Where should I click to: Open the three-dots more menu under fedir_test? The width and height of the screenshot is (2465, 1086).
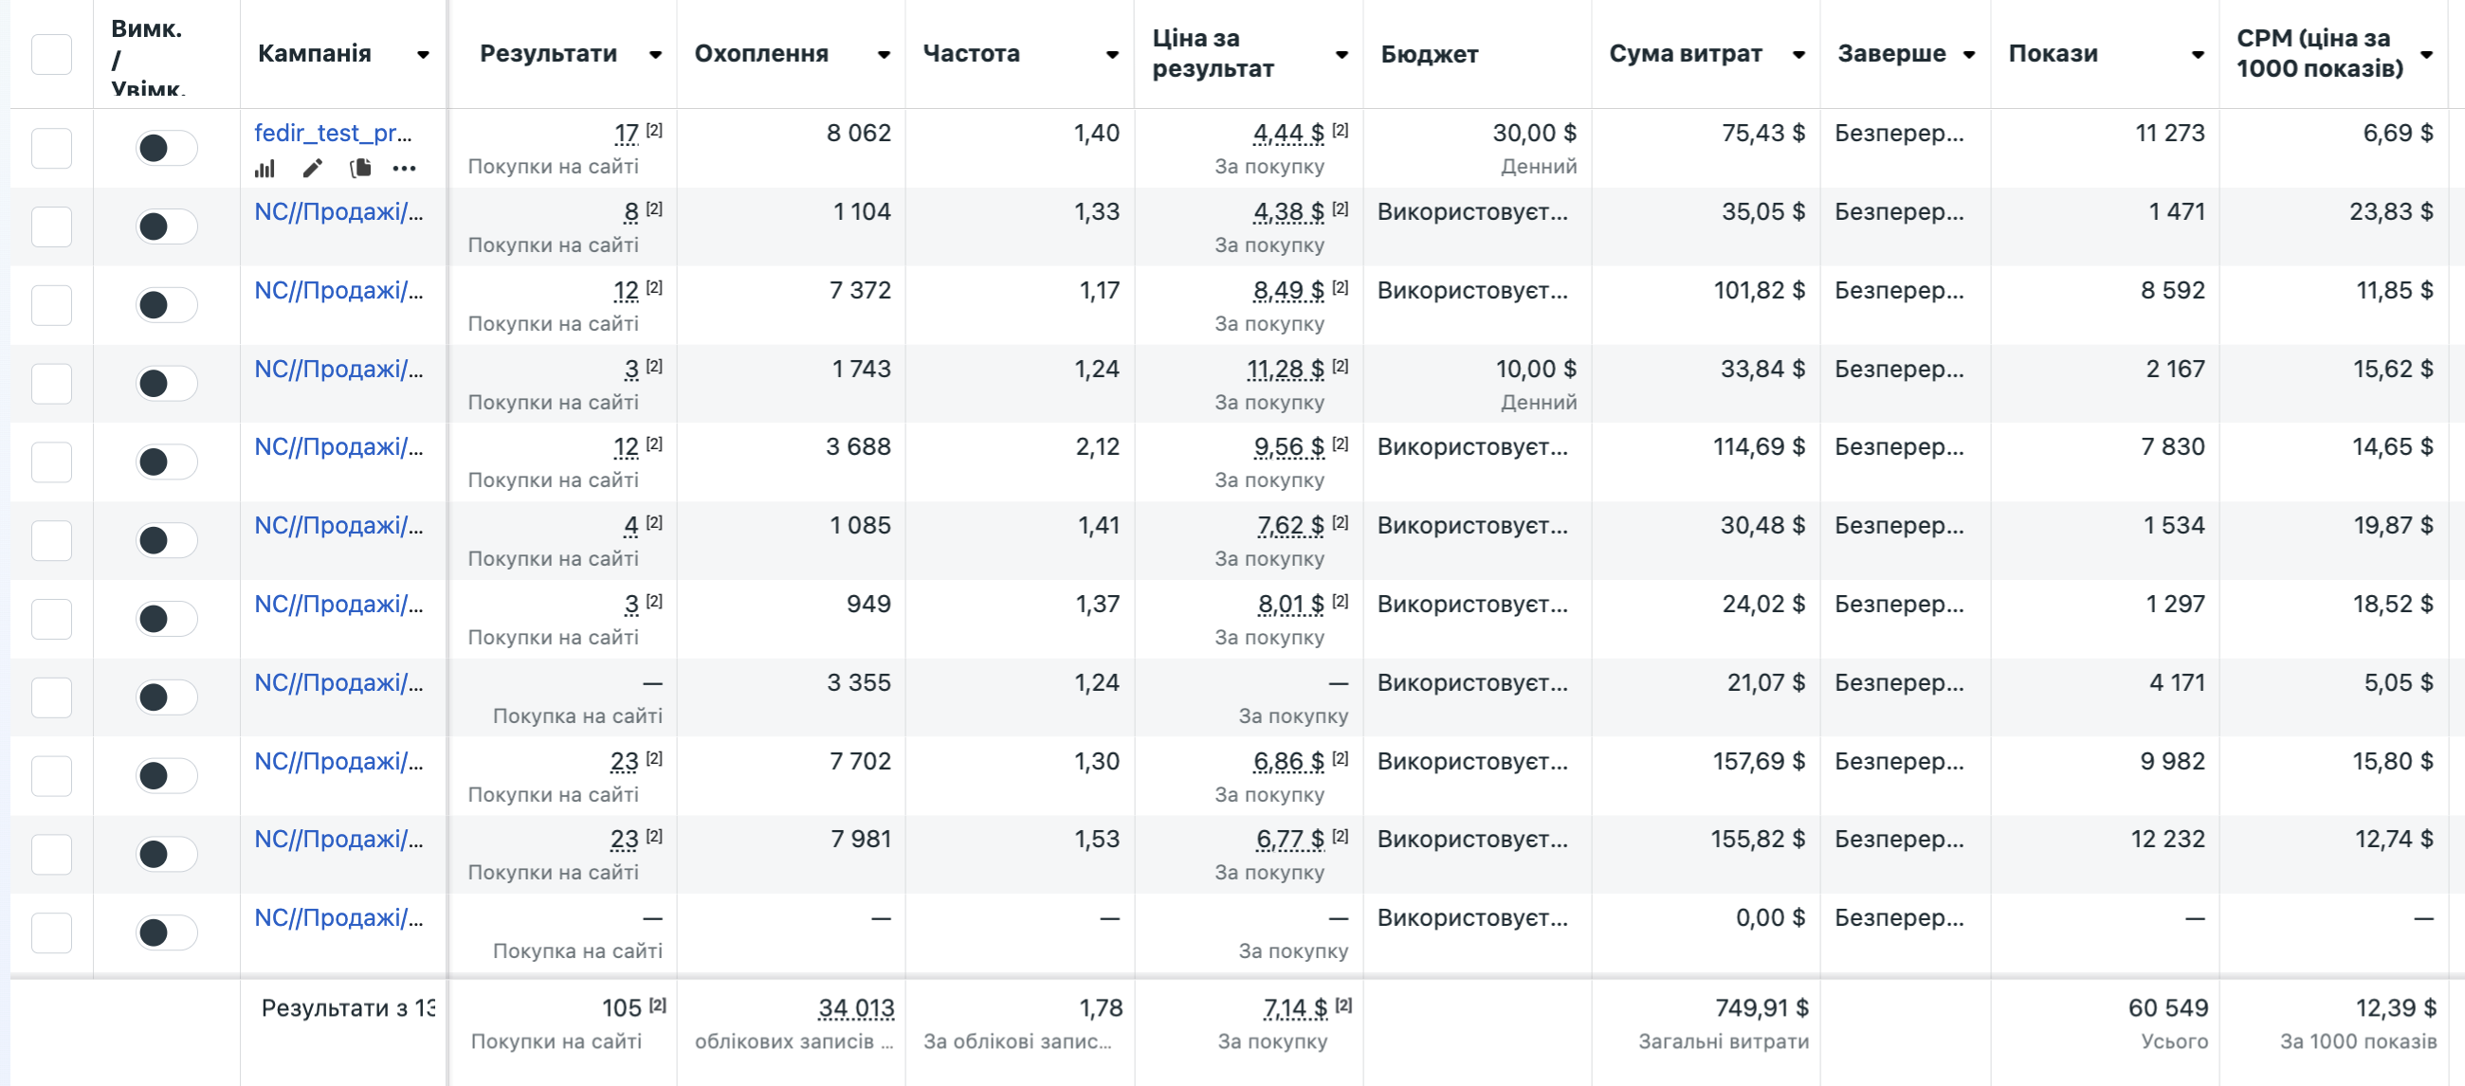(405, 170)
